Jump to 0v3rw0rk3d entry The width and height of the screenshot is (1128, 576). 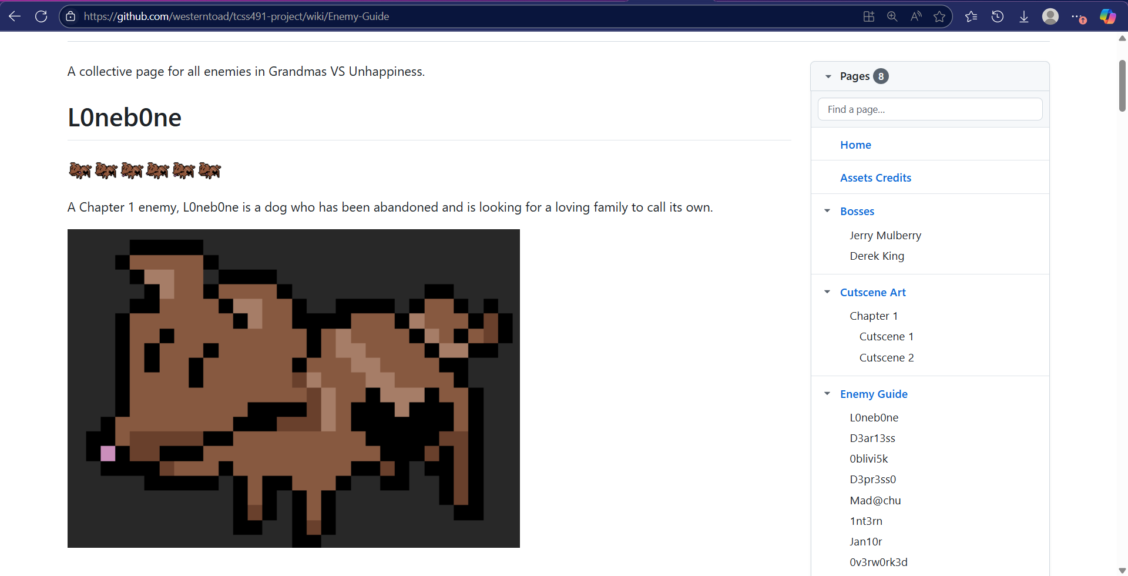tap(878, 562)
